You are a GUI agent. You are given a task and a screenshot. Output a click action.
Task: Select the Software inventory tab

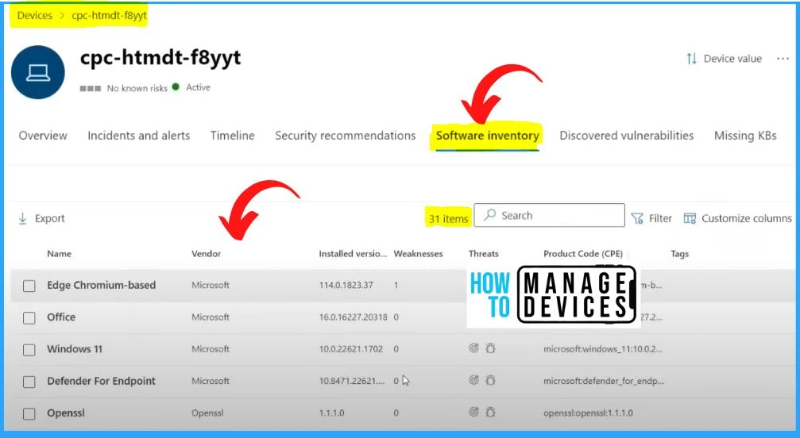point(487,136)
